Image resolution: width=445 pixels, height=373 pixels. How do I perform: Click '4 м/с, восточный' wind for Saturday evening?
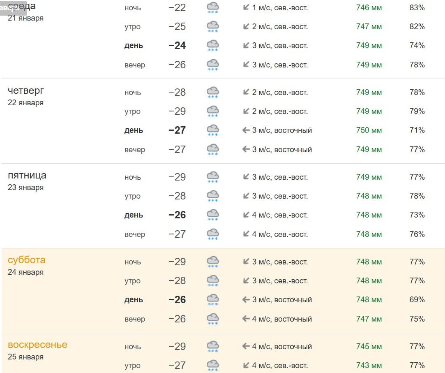(282, 319)
